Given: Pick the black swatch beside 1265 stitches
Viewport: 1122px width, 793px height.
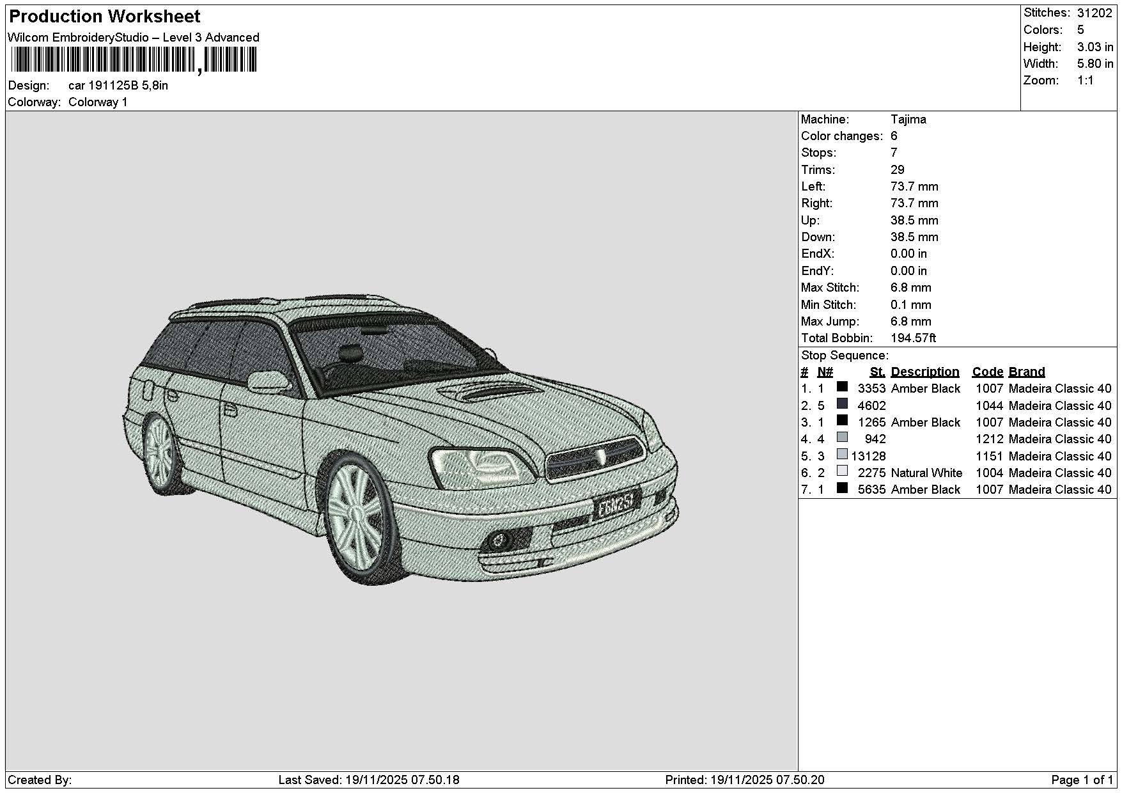Looking at the screenshot, I should 842,421.
